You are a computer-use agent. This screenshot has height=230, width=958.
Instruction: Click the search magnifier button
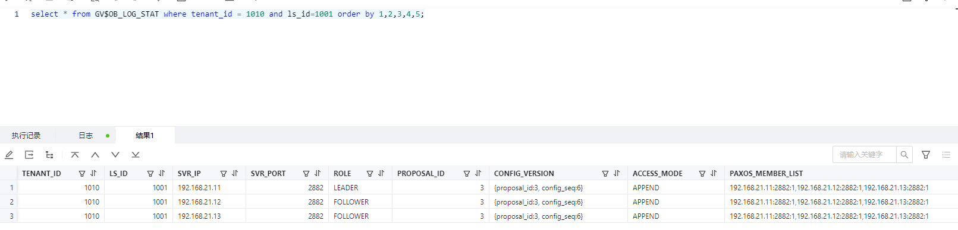click(x=904, y=155)
